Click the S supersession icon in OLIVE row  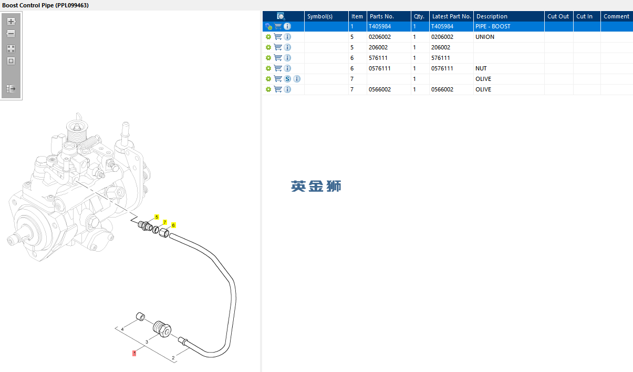point(287,79)
